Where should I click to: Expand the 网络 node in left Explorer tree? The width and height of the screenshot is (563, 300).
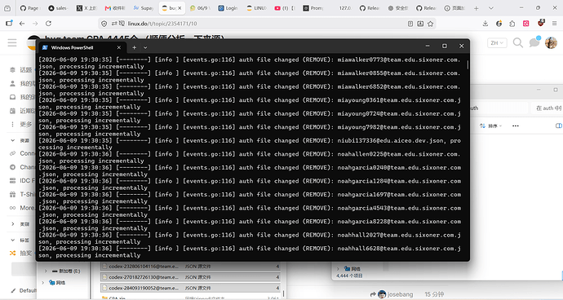[x=42, y=282]
